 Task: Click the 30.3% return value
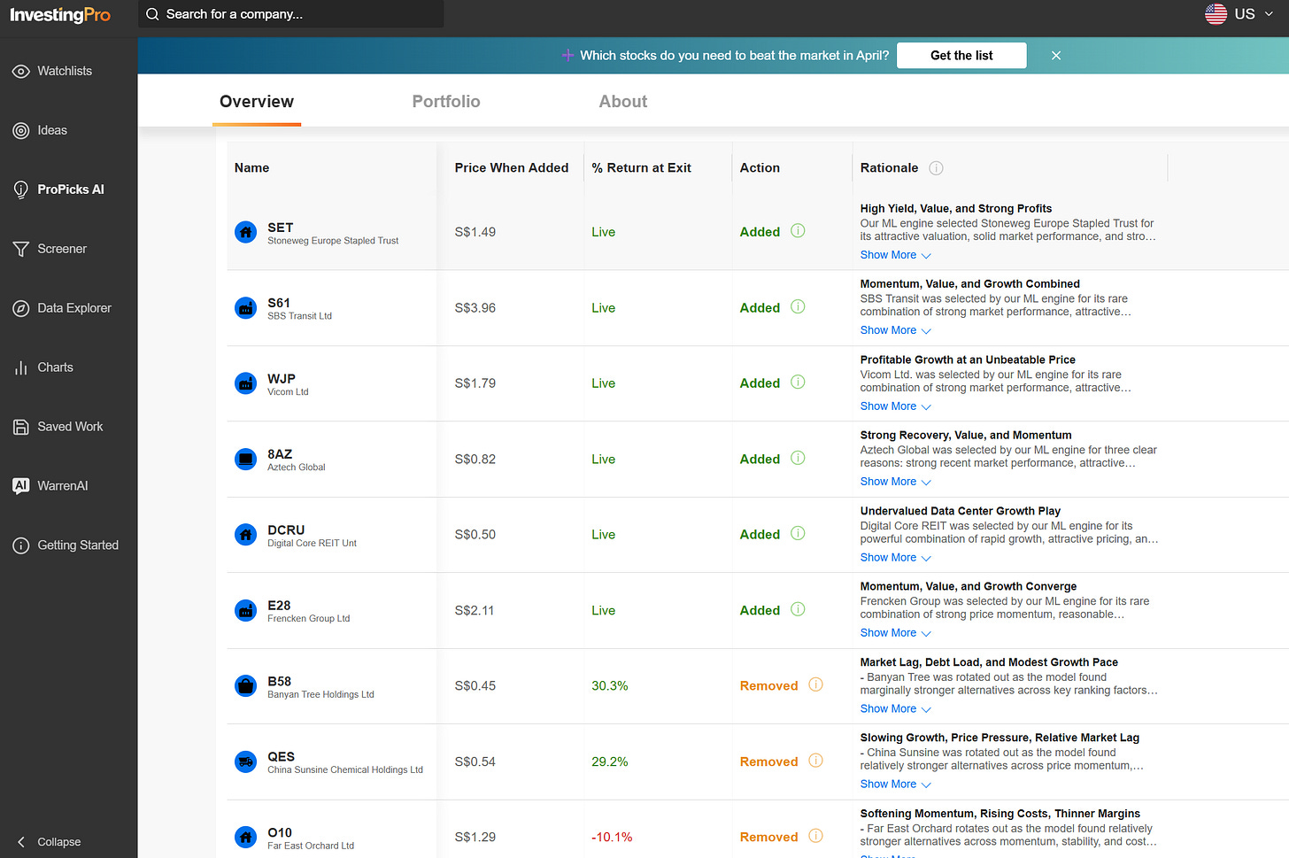(x=610, y=686)
